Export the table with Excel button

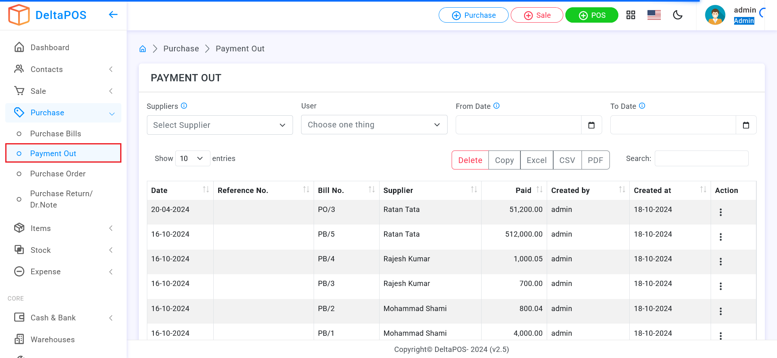(x=536, y=160)
